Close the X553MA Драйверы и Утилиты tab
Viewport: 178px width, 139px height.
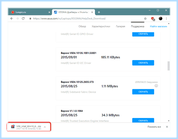click(92, 12)
